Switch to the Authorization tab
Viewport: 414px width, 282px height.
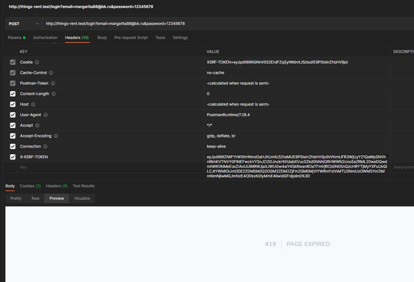45,38
